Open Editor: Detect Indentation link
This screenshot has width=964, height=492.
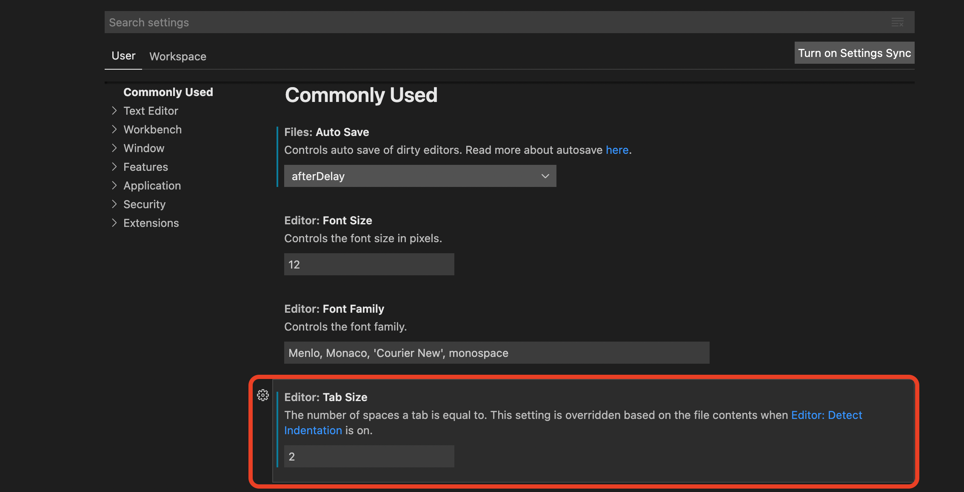click(x=826, y=415)
